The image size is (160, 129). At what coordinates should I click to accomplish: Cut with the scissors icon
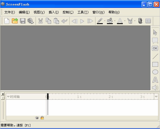[x=41, y=21]
